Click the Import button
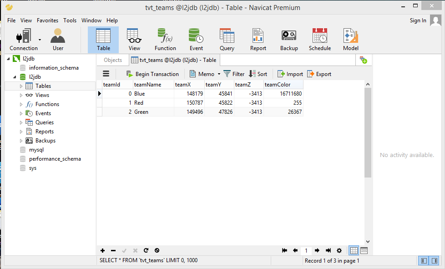 (290, 74)
